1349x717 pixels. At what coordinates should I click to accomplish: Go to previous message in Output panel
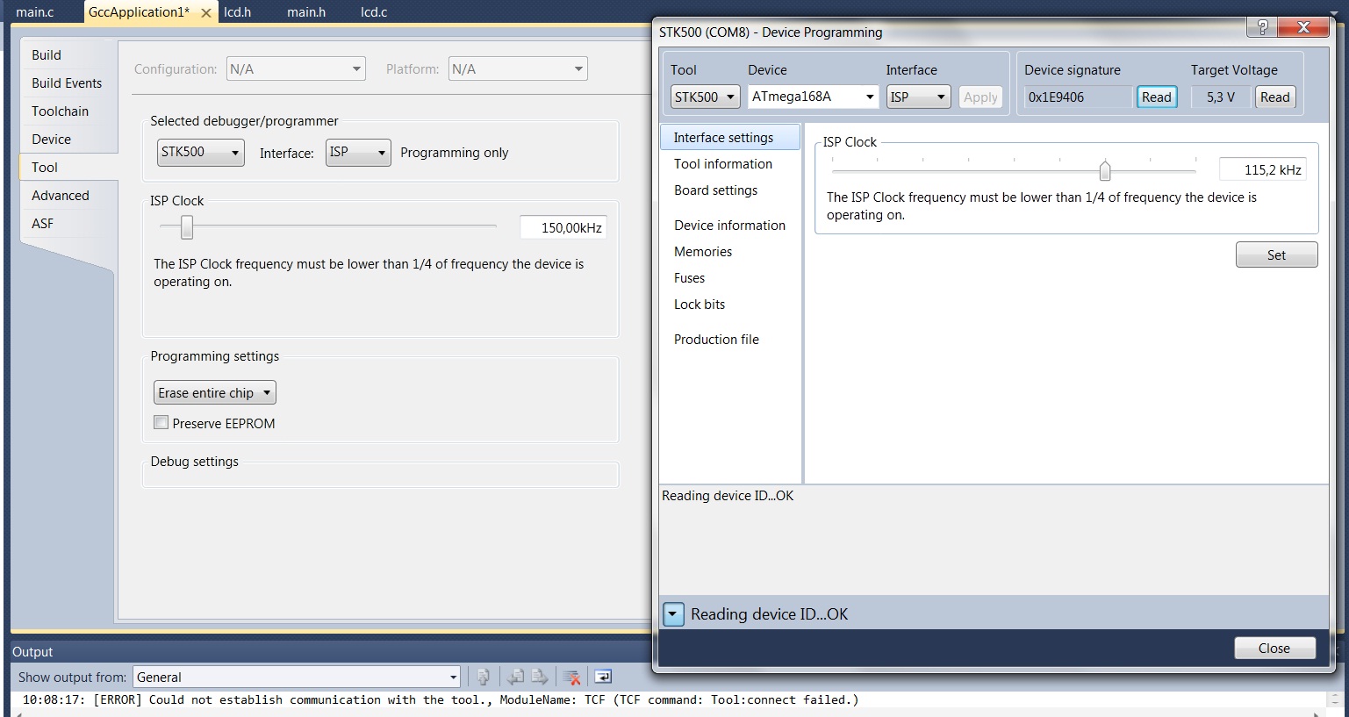pyautogui.click(x=516, y=677)
